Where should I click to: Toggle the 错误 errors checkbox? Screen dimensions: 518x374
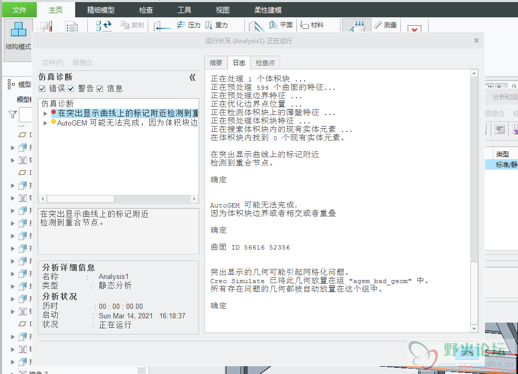point(42,89)
